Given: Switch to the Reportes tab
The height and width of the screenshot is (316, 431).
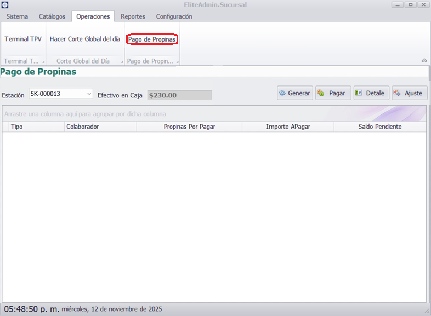Looking at the screenshot, I should [x=133, y=16].
